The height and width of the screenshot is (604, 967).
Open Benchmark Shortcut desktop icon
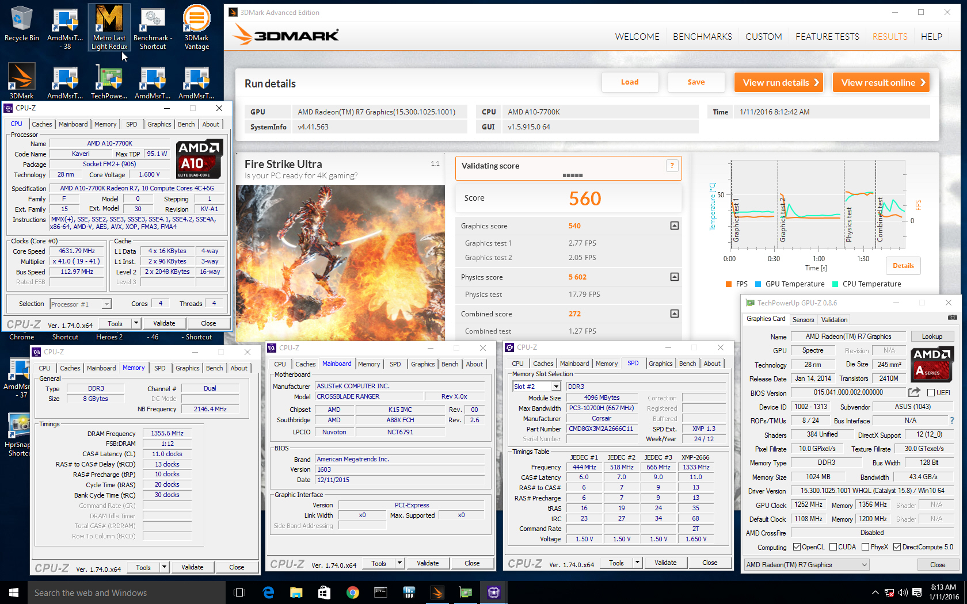pos(153,27)
